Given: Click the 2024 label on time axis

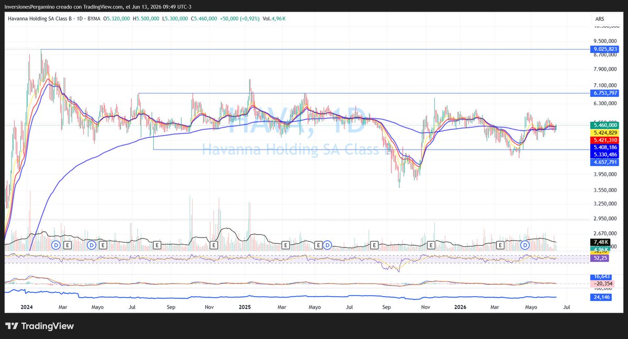Looking at the screenshot, I should (x=26, y=308).
